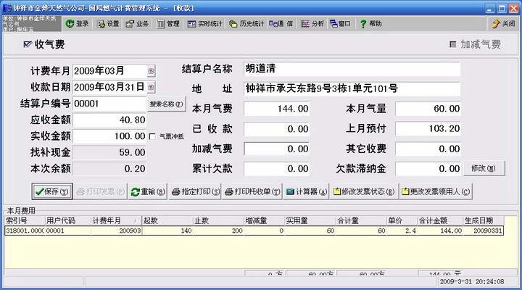
Task: Click the 已收款 amount field
Action: [x=277, y=129]
